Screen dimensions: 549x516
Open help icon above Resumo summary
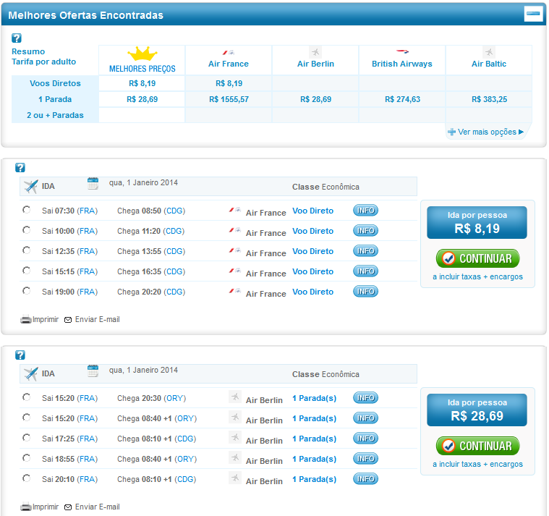(17, 38)
